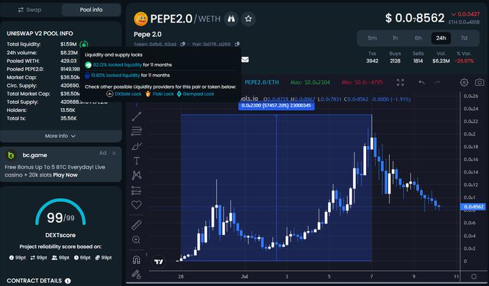Select the 24h timeframe stats

tap(441, 38)
